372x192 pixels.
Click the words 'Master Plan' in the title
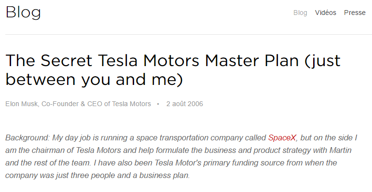coord(252,60)
